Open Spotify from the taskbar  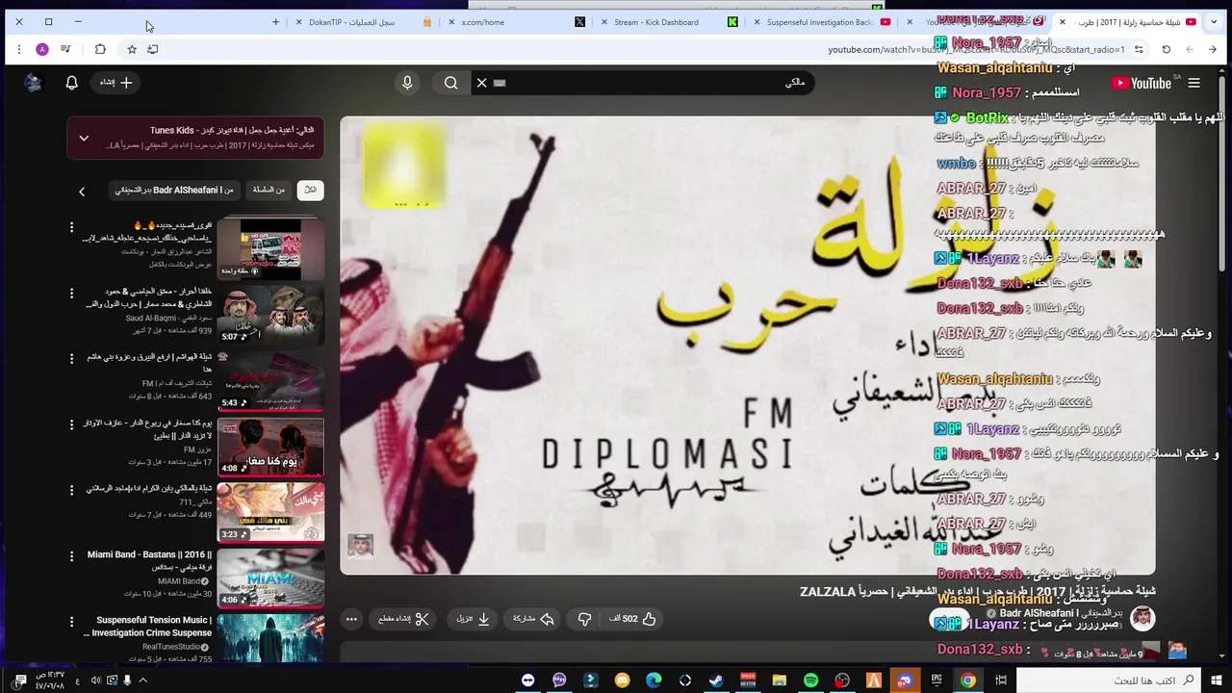810,680
